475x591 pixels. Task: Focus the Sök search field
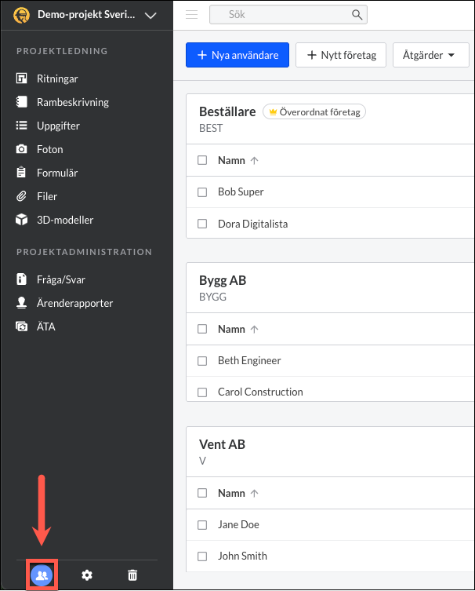coord(288,15)
